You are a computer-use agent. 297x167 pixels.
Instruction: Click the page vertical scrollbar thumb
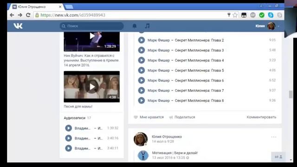[291, 94]
